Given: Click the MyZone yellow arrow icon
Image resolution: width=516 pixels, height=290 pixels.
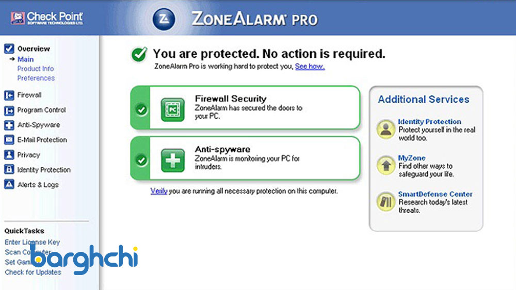Looking at the screenshot, I should 385,165.
